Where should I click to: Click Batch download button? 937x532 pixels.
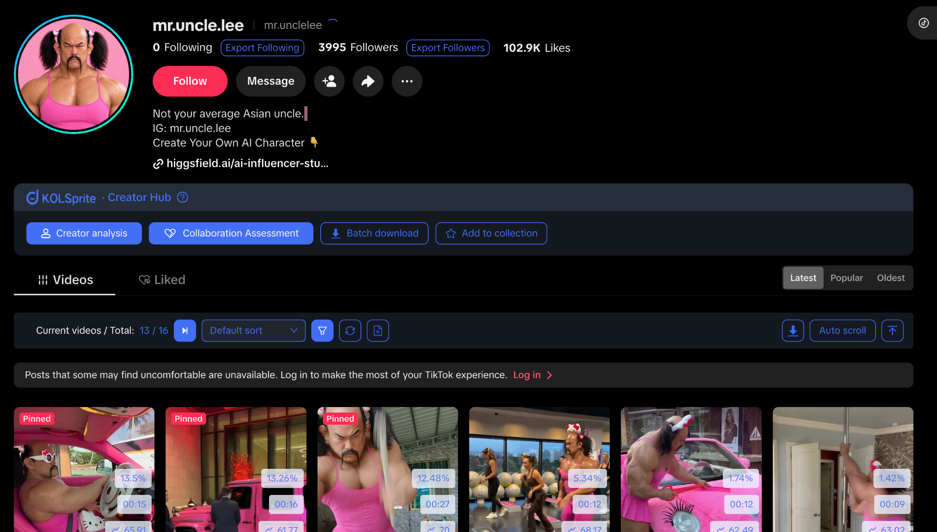(x=374, y=233)
